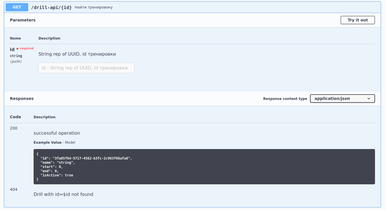Image resolution: width=386 pixels, height=210 pixels.
Task: Click the 'Response content type' label
Action: coord(285,99)
